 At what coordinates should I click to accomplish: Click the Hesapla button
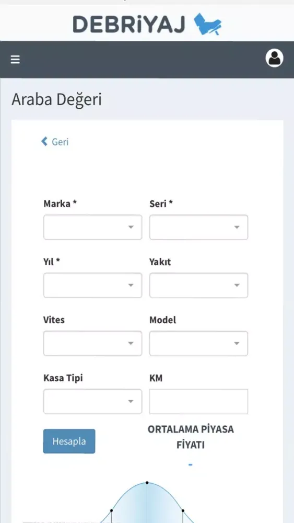click(x=69, y=441)
